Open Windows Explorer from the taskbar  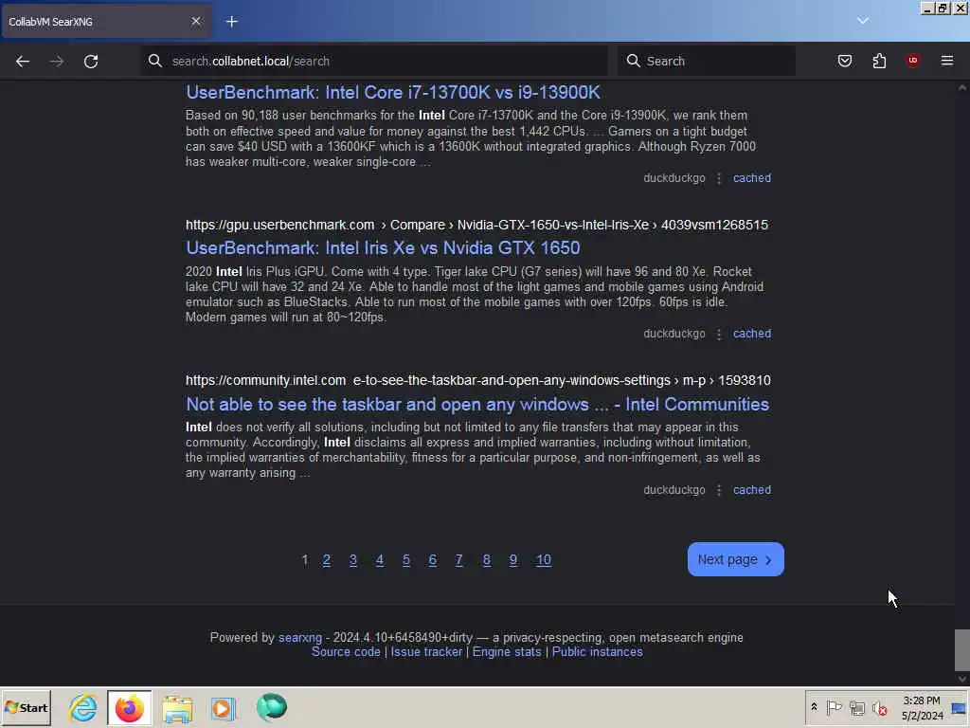pyautogui.click(x=177, y=707)
